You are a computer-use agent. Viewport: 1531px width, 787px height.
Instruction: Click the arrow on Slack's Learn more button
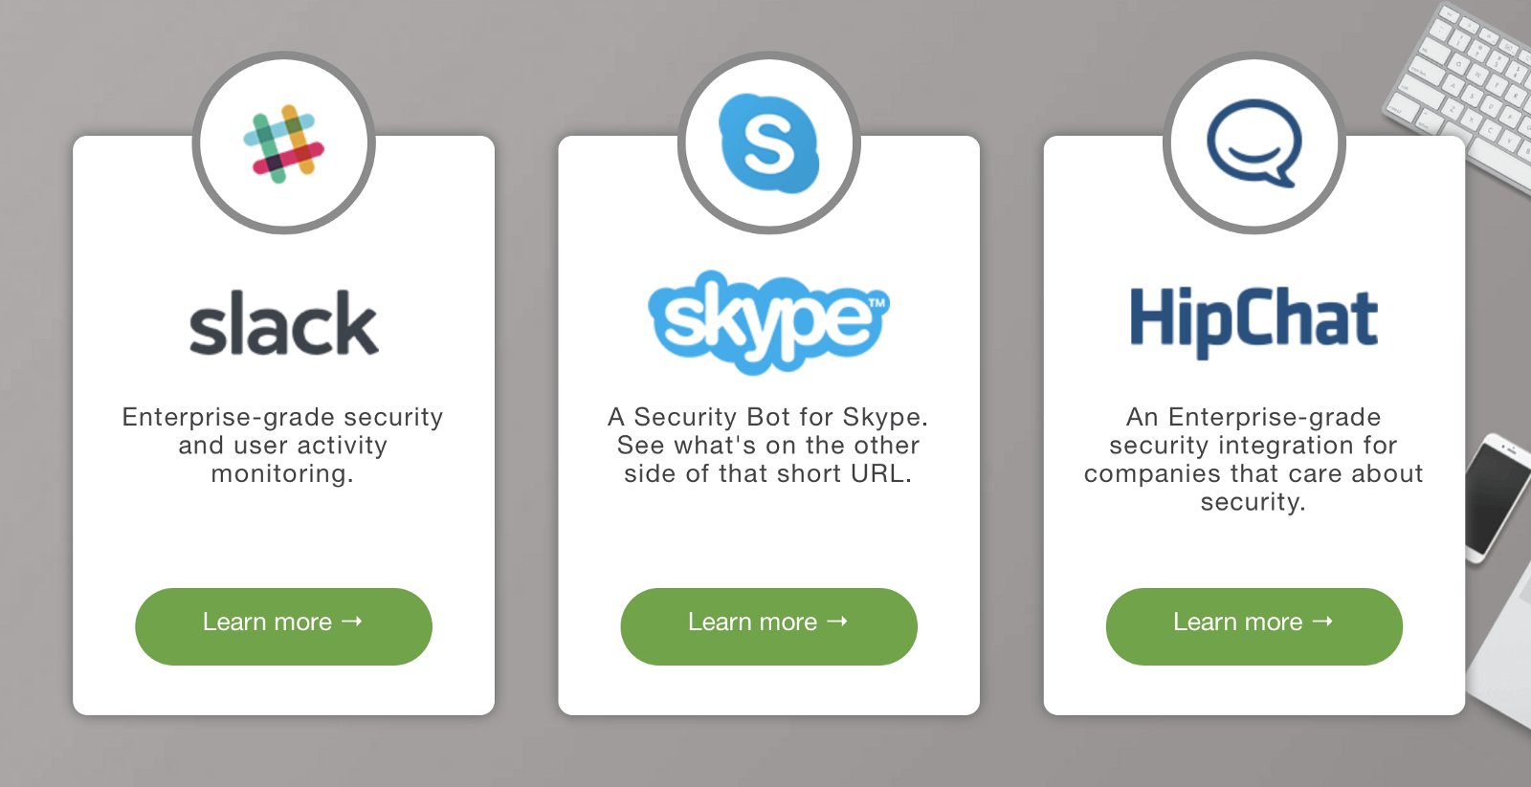pos(352,622)
